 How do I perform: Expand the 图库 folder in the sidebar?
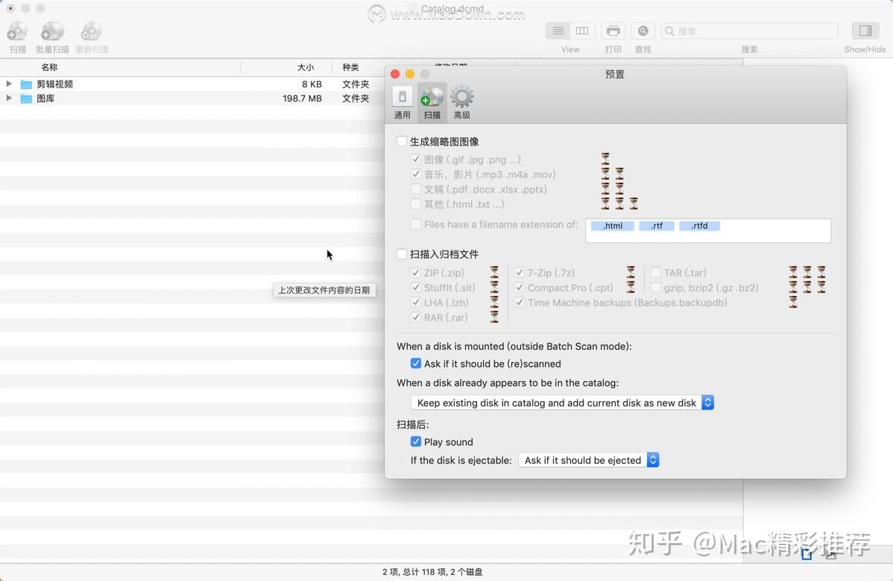[x=9, y=98]
